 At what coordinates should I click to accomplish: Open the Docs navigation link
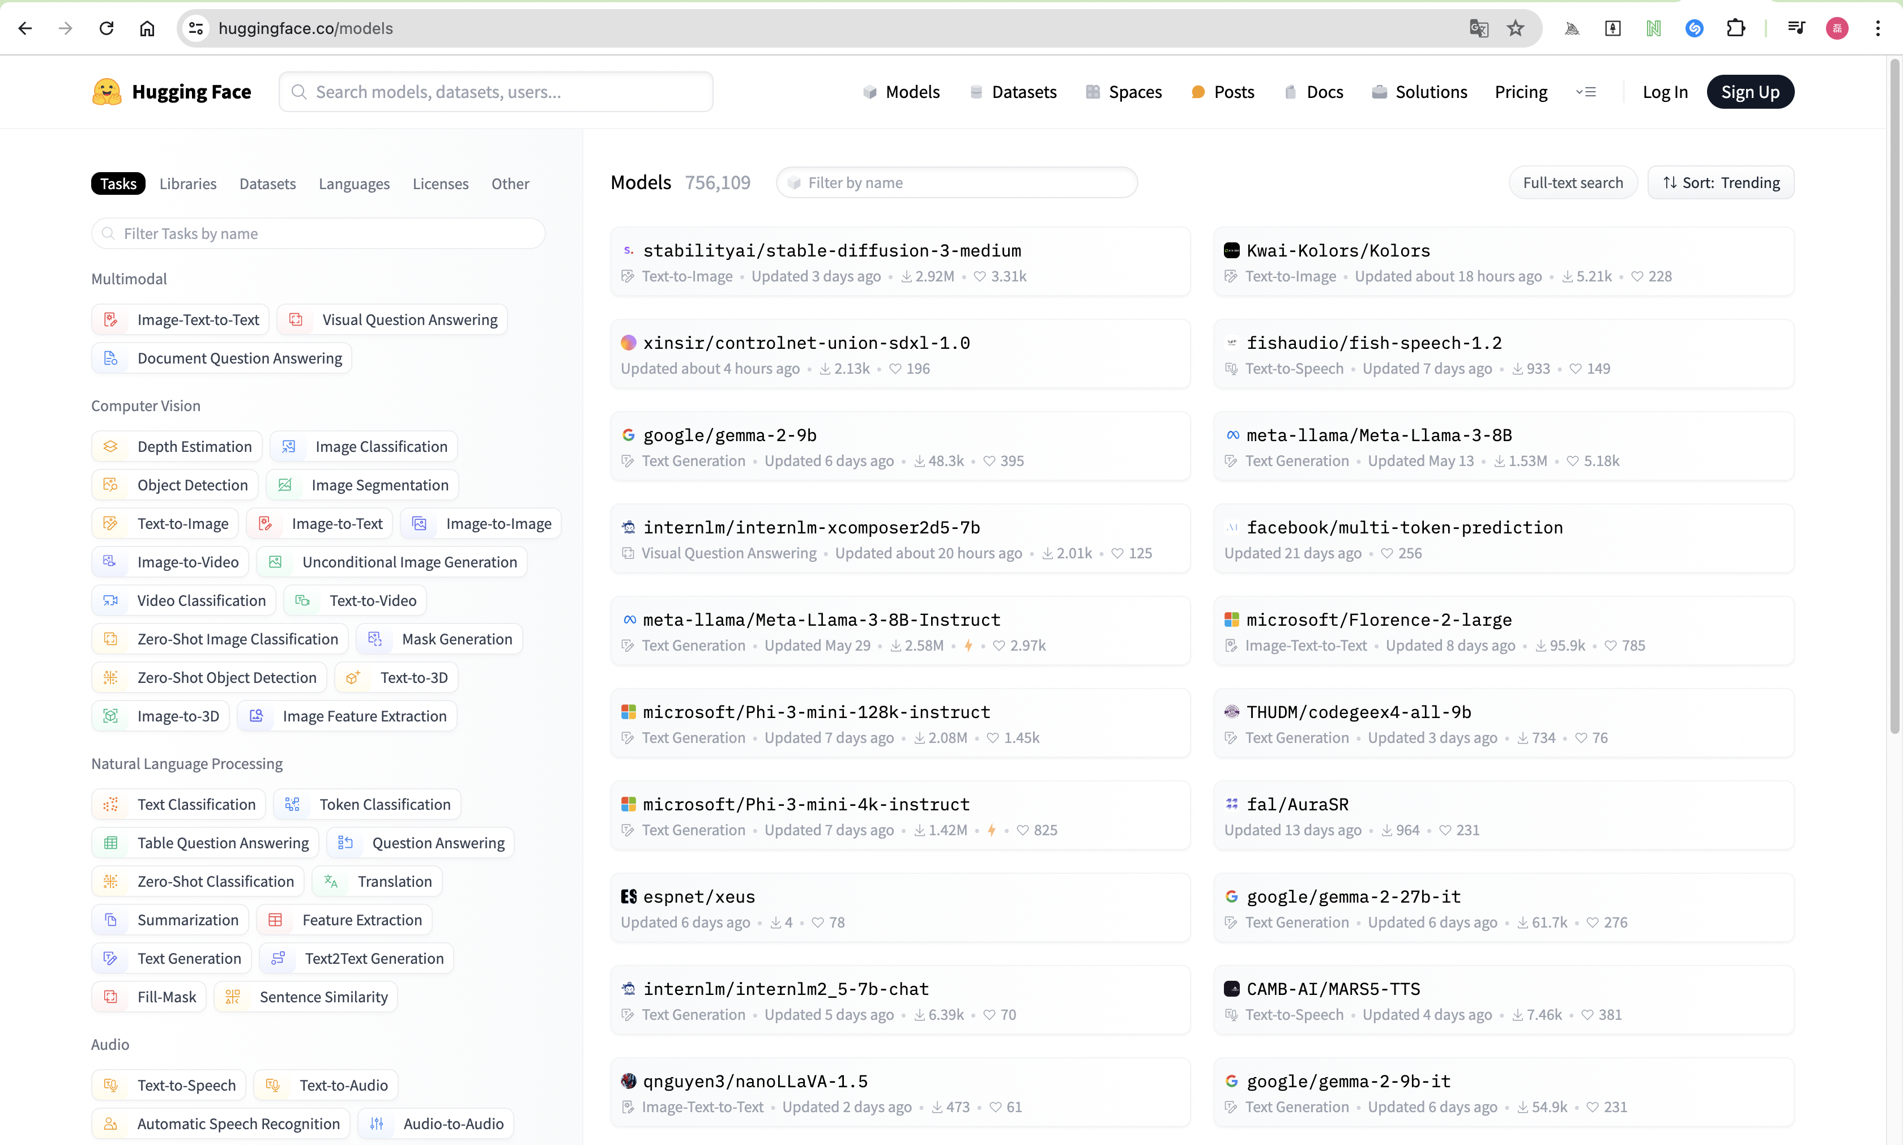(1313, 92)
